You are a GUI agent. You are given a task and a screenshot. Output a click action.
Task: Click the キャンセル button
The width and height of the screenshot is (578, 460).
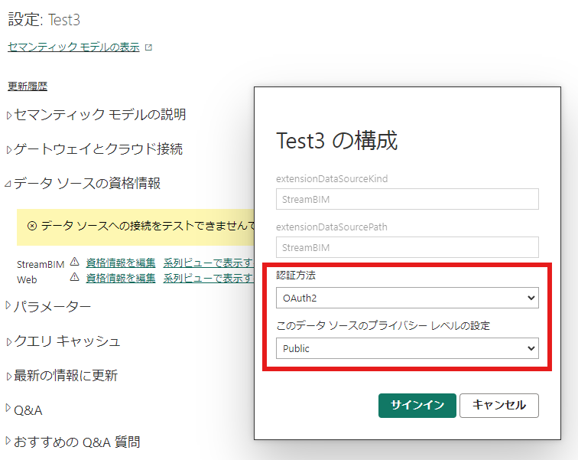(x=499, y=406)
